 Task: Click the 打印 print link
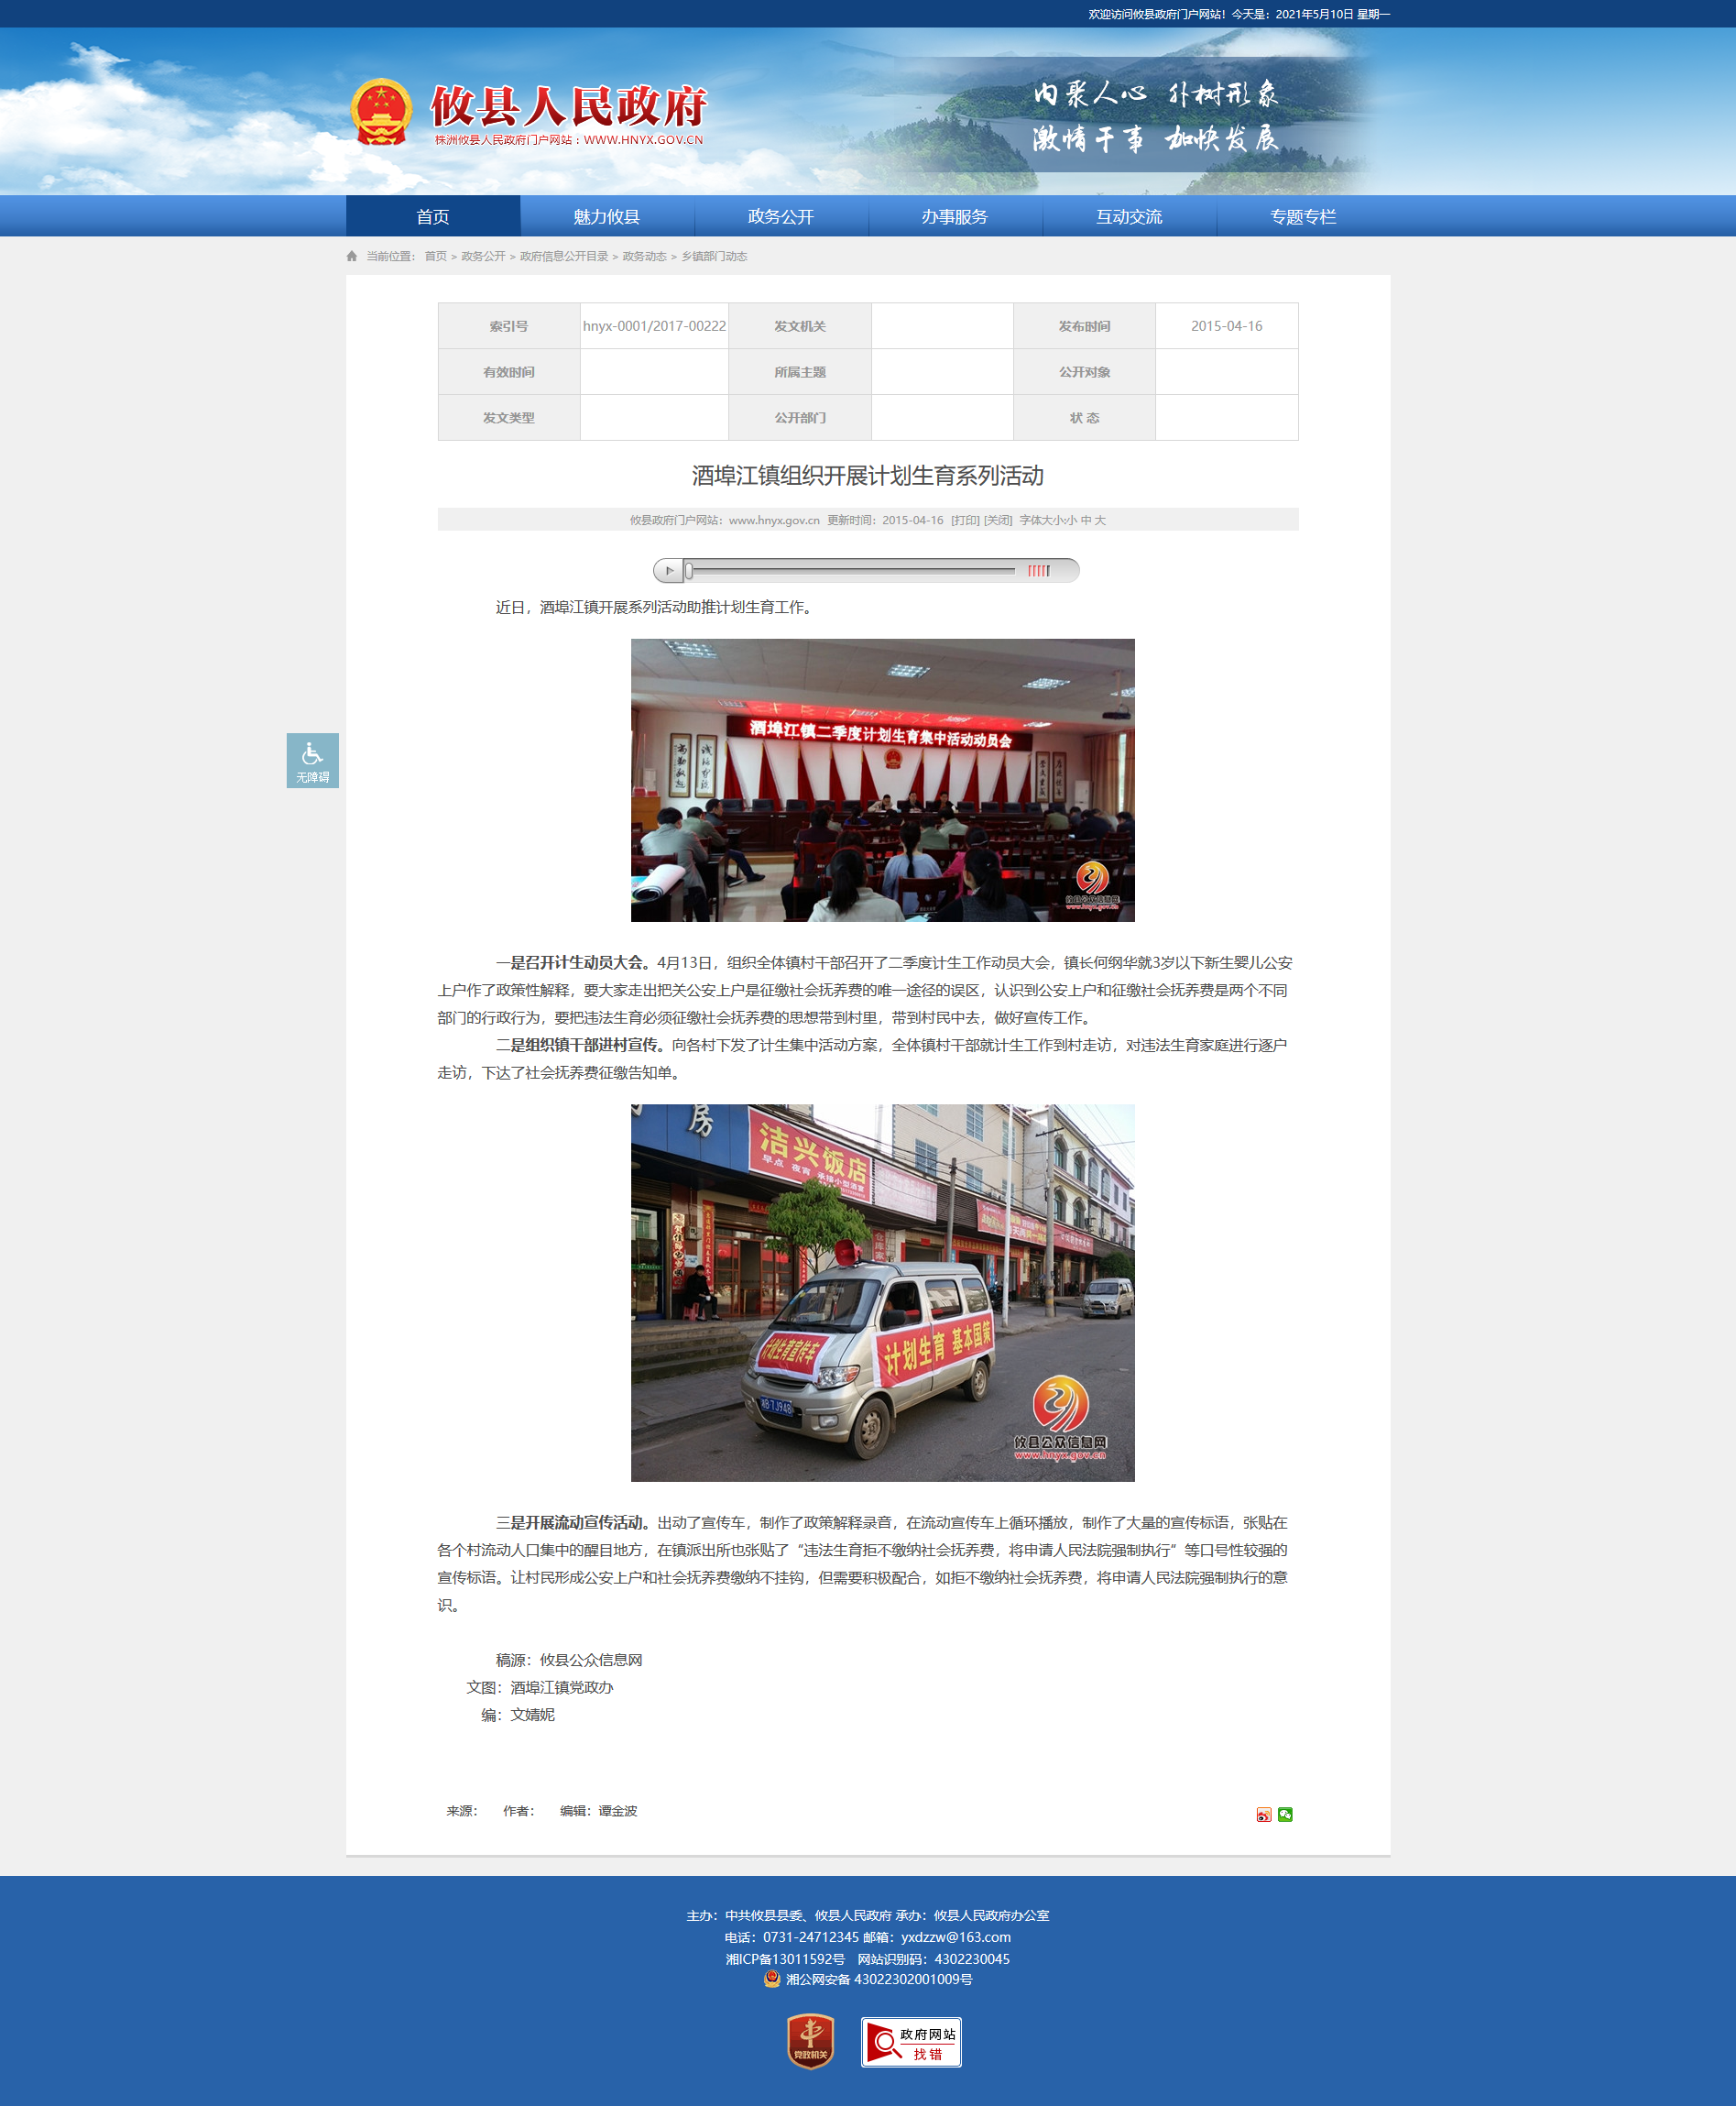click(x=965, y=521)
